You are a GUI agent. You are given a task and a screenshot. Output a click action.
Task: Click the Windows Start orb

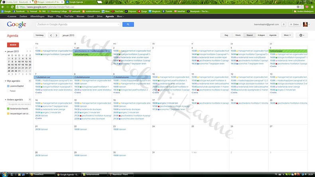(x=4, y=174)
